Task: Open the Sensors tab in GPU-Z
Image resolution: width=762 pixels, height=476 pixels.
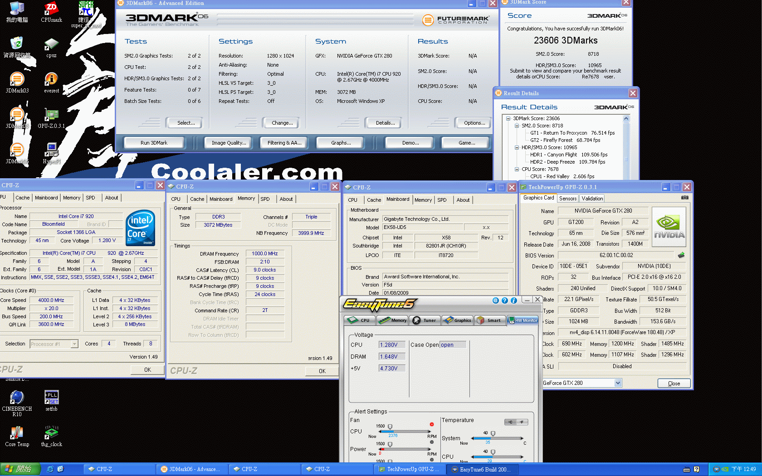Action: (x=568, y=199)
